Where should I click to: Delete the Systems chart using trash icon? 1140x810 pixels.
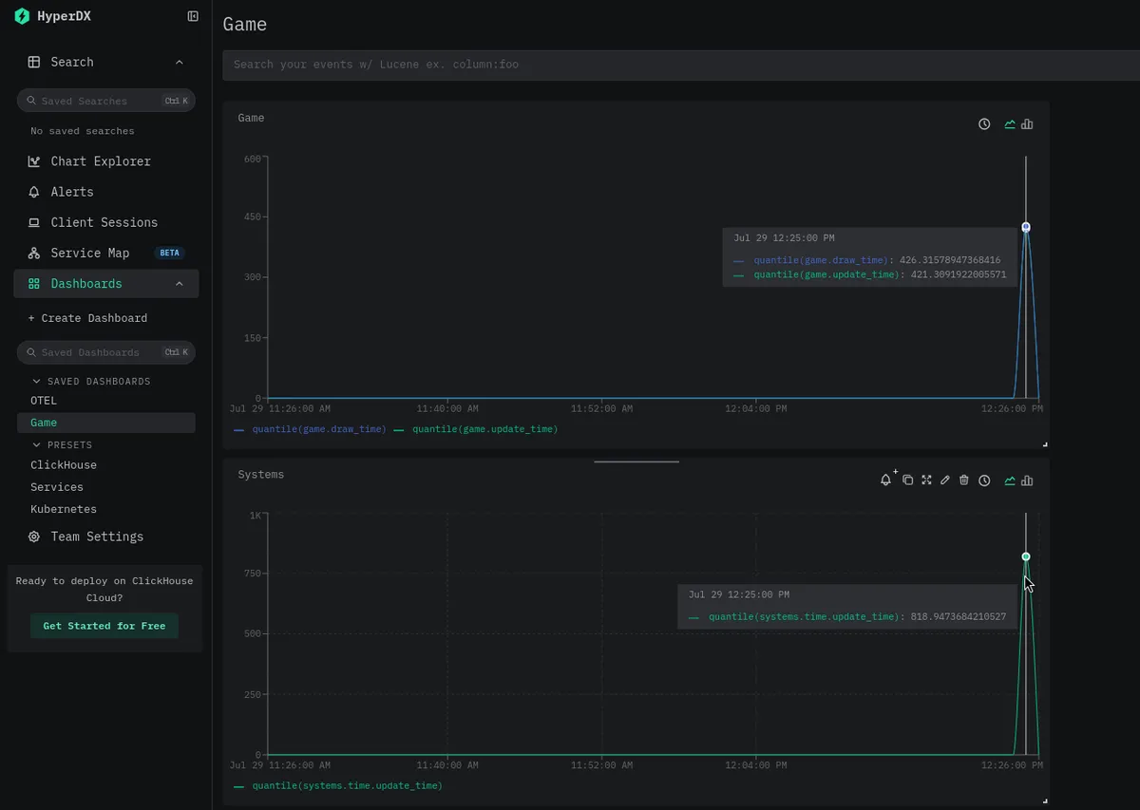[x=963, y=480]
